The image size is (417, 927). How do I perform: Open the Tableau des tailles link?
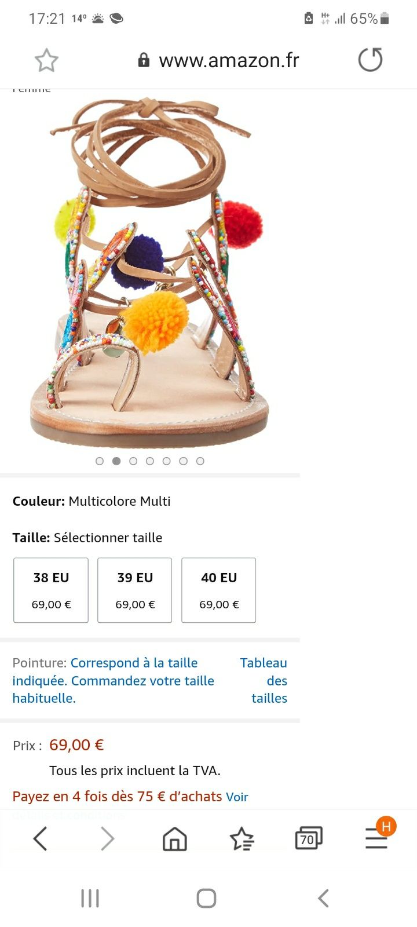point(265,680)
